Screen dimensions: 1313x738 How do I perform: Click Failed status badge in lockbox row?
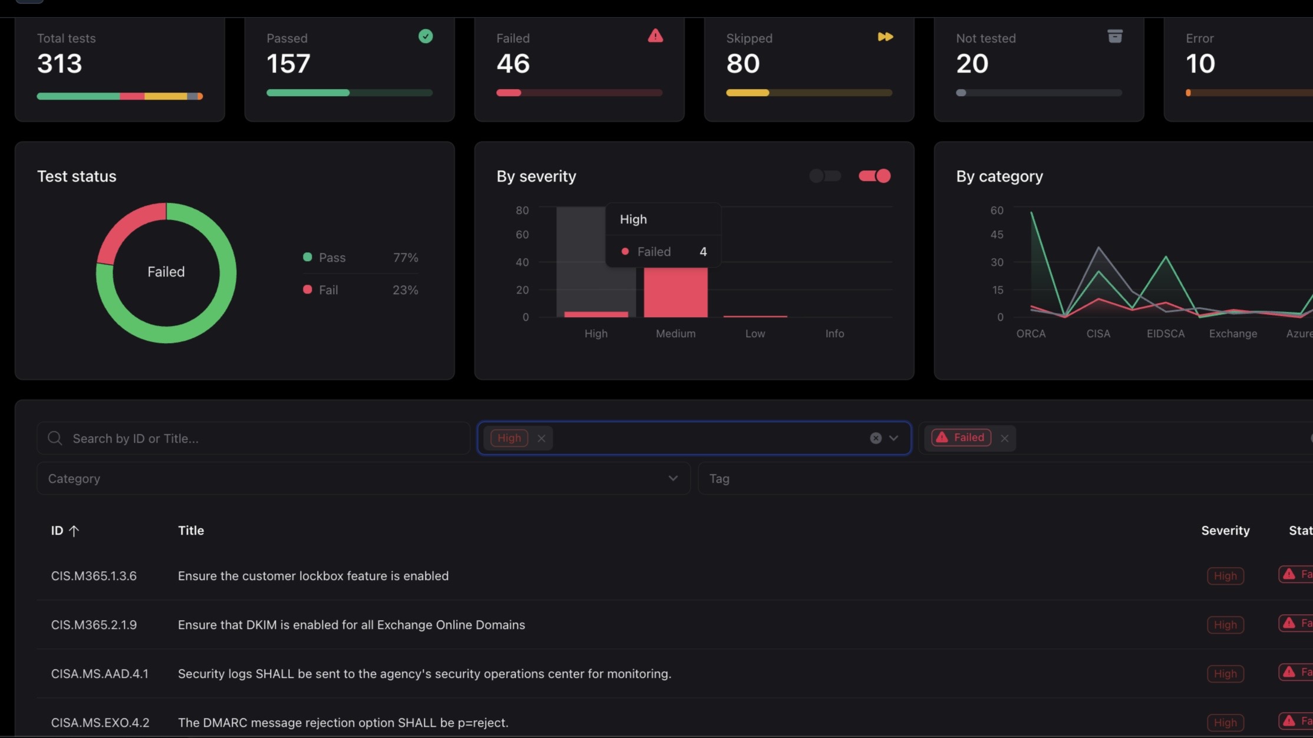pos(1296,574)
